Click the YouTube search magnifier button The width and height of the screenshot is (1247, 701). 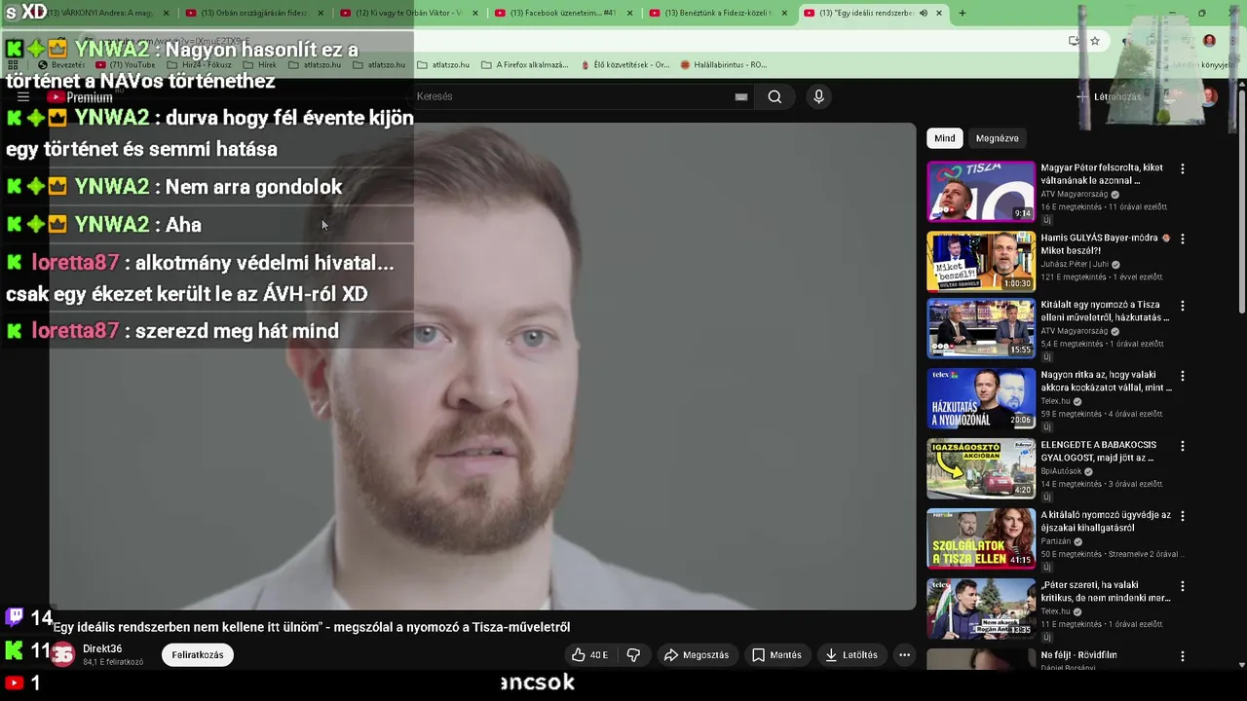[x=775, y=96]
